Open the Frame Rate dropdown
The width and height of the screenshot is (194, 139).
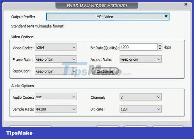(56, 59)
